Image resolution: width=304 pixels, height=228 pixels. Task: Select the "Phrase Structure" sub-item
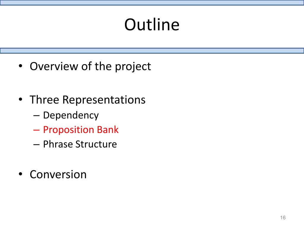[80, 144]
